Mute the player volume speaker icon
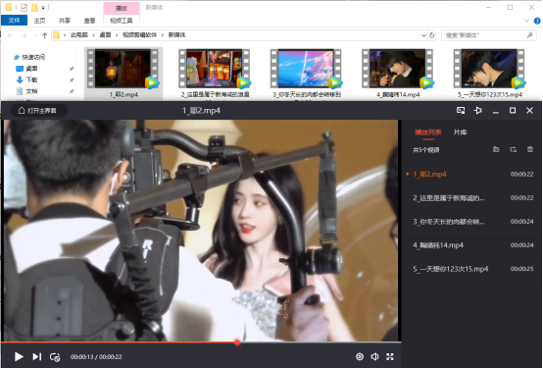Image resolution: width=543 pixels, height=368 pixels. (x=374, y=356)
